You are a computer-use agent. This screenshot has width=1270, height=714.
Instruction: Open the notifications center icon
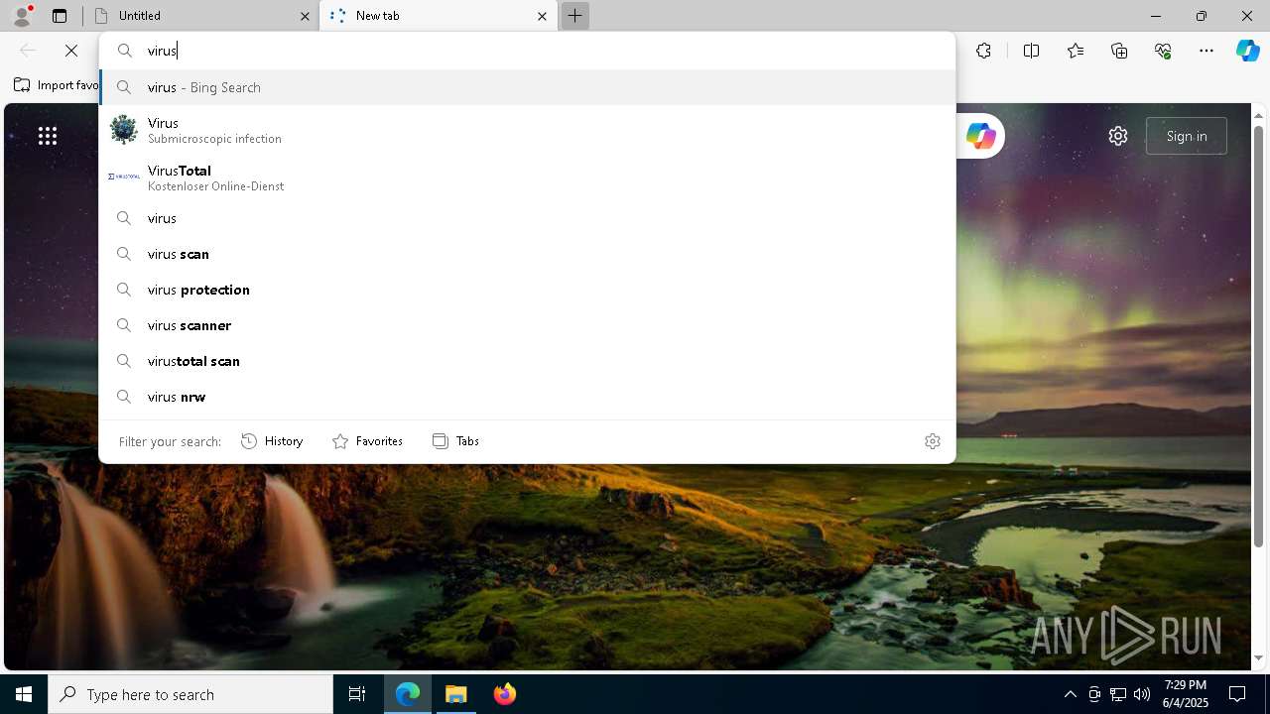pyautogui.click(x=1237, y=694)
